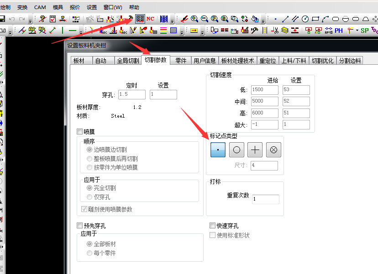Select the draw line tool
Image resolution: width=378 pixels, height=274 pixels.
285,19
